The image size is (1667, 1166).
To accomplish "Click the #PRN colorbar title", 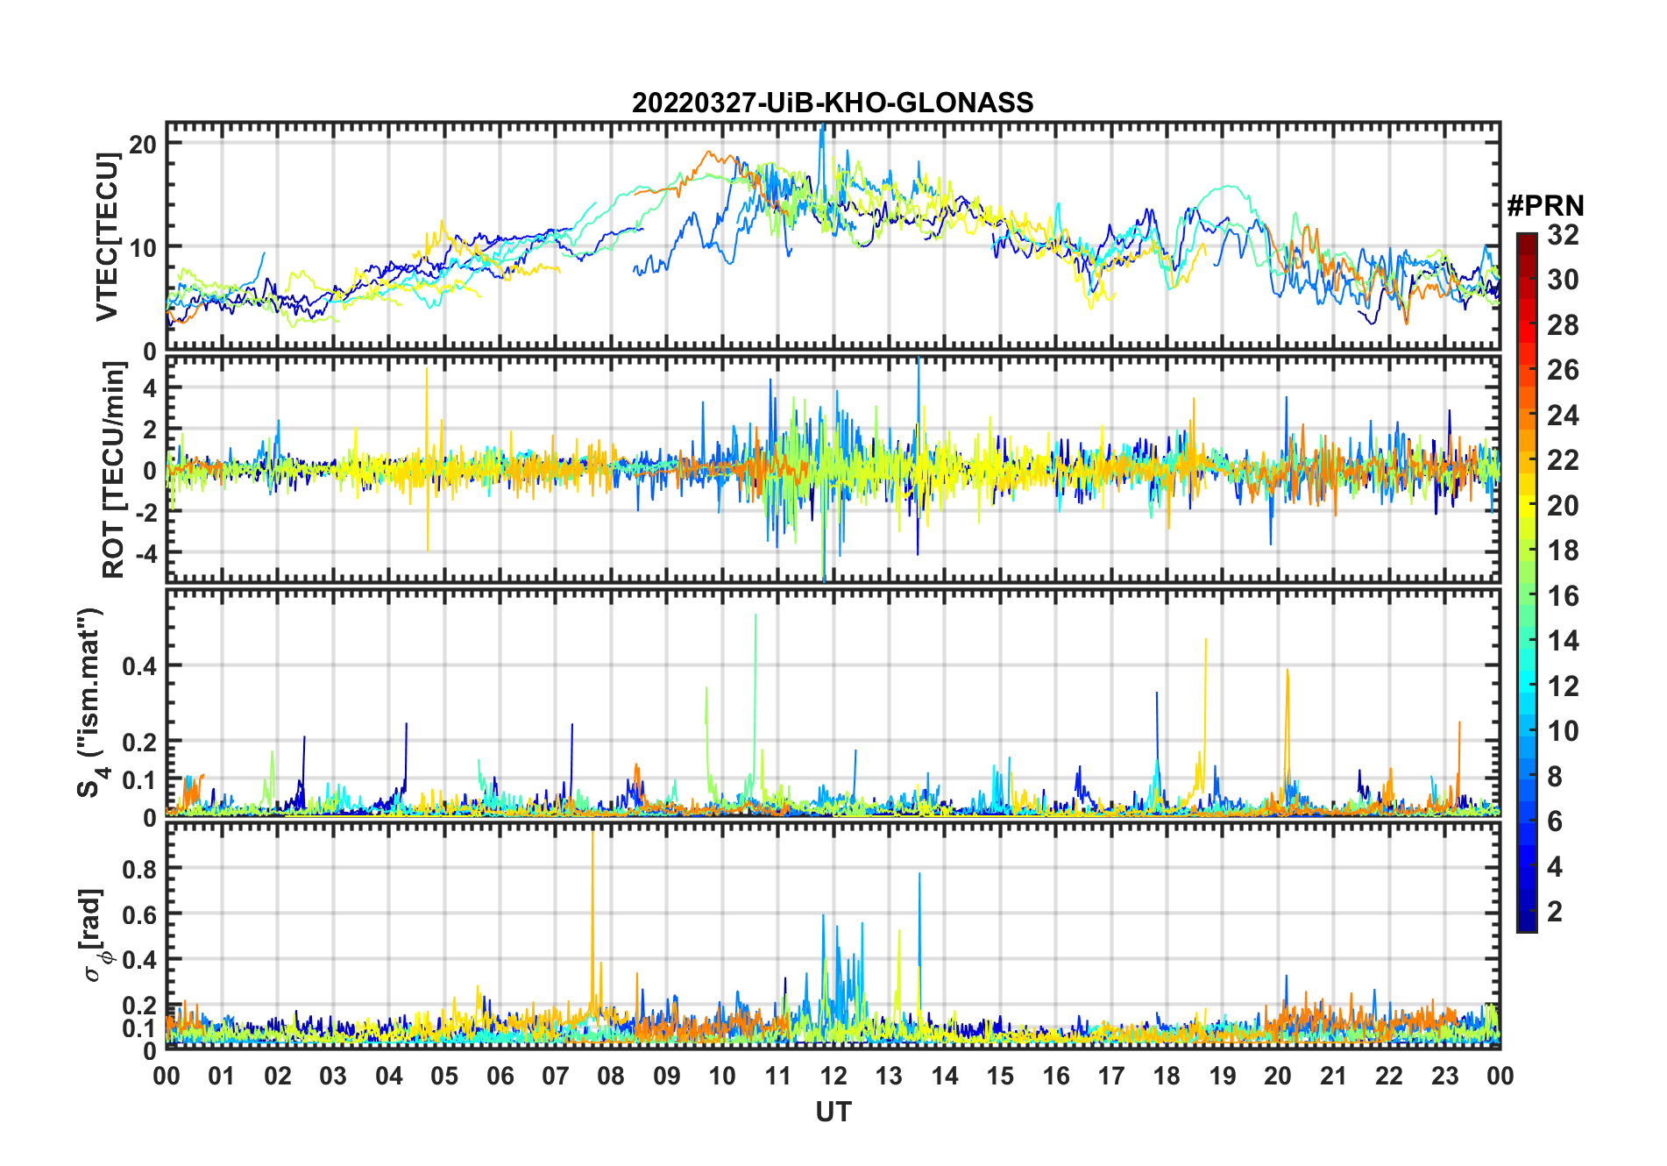I will point(1545,206).
